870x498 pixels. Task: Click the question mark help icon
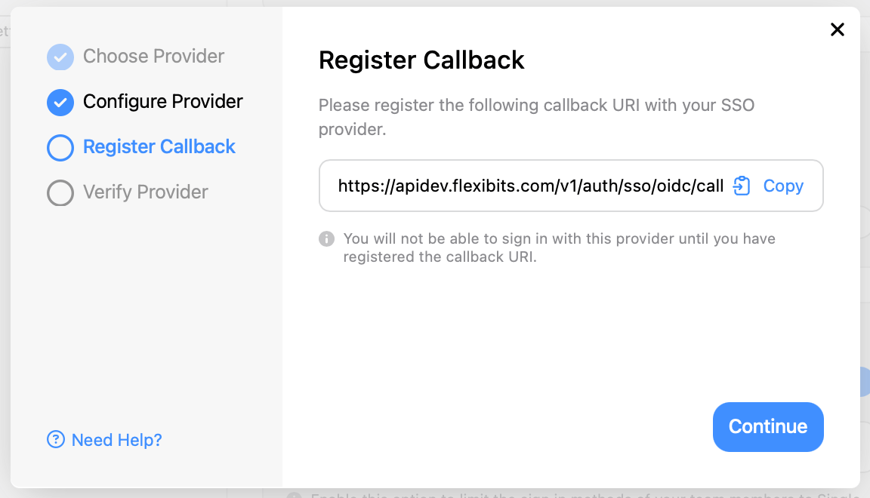56,440
